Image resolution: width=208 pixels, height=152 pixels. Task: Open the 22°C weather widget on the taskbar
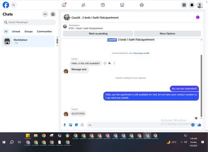(x=172, y=142)
